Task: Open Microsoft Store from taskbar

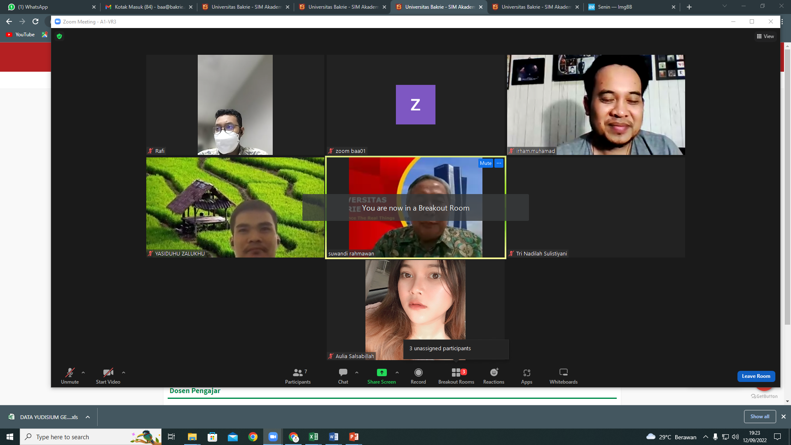Action: pyautogui.click(x=213, y=437)
